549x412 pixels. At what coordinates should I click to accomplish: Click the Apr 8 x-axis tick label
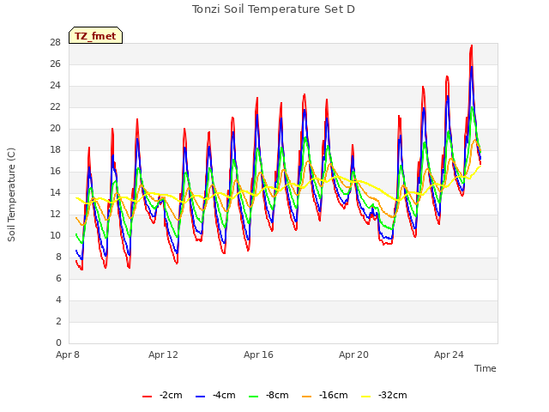(68, 354)
